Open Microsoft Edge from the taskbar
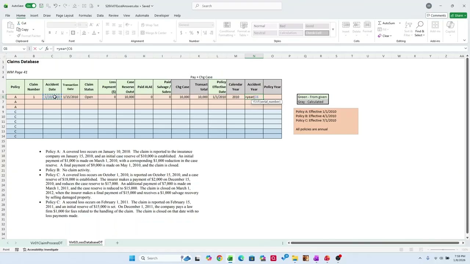Image resolution: width=470 pixels, height=264 pixels. tap(241, 258)
